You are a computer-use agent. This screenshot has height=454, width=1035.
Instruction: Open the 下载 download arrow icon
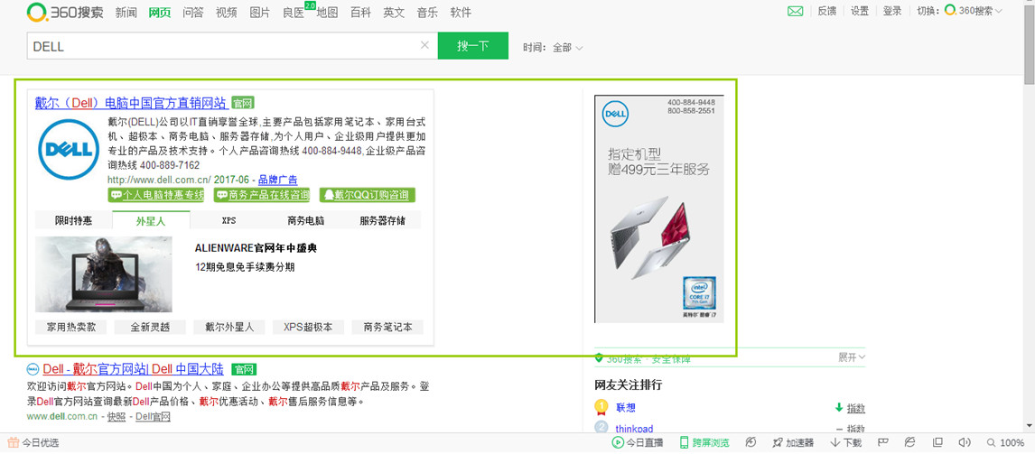click(x=835, y=443)
